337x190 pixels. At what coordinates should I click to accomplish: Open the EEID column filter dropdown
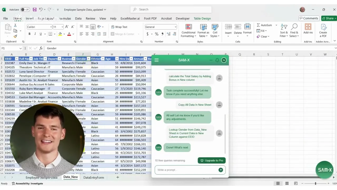[x=17, y=59]
